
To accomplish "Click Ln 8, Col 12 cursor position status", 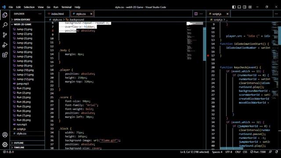I will click(195, 152).
